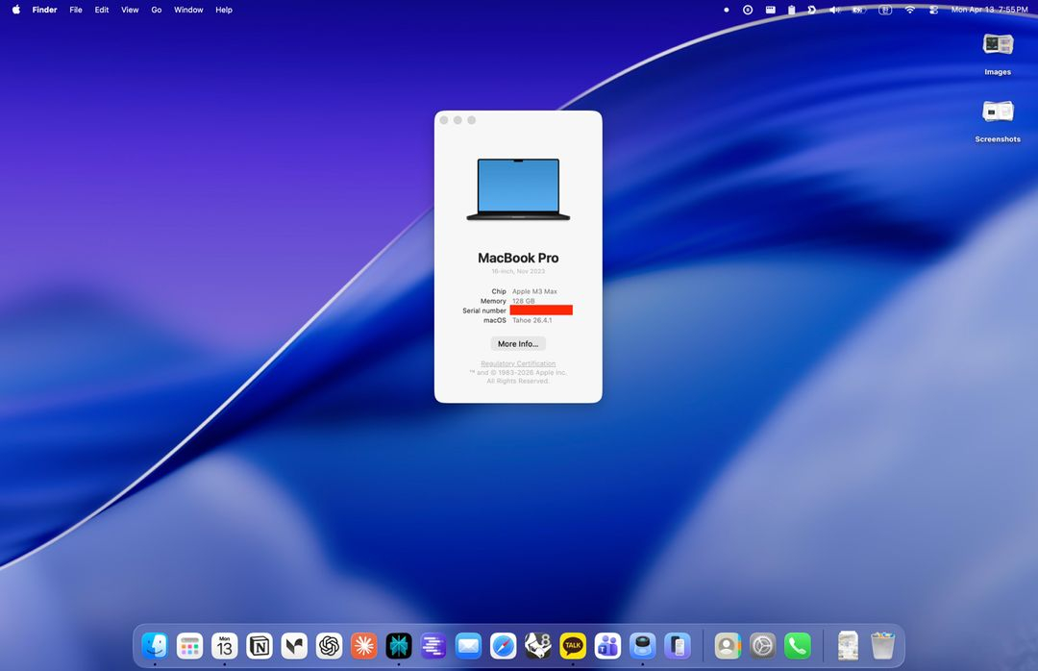Open Finder from the Dock
The height and width of the screenshot is (671, 1038).
pyautogui.click(x=155, y=645)
